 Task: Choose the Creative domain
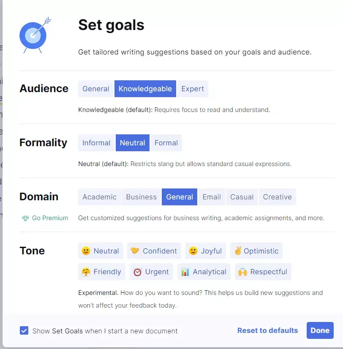277,197
